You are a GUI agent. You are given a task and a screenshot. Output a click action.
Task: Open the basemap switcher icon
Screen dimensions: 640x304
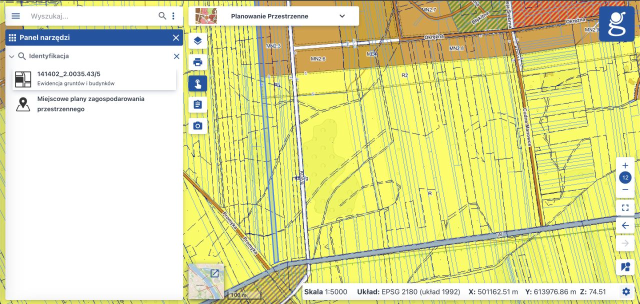pos(625,267)
